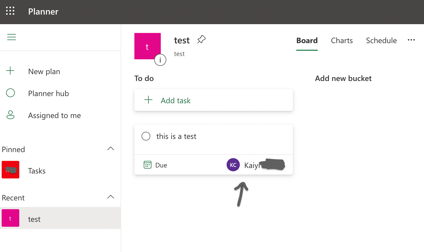The image size is (424, 252).
Task: Open the more options ellipsis menu
Action: (x=411, y=40)
